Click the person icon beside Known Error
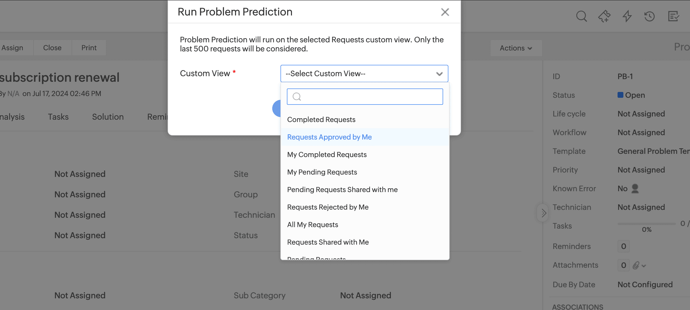The image size is (690, 310). point(636,189)
